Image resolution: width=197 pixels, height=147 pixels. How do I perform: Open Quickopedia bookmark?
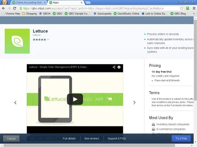[x=102, y=14]
